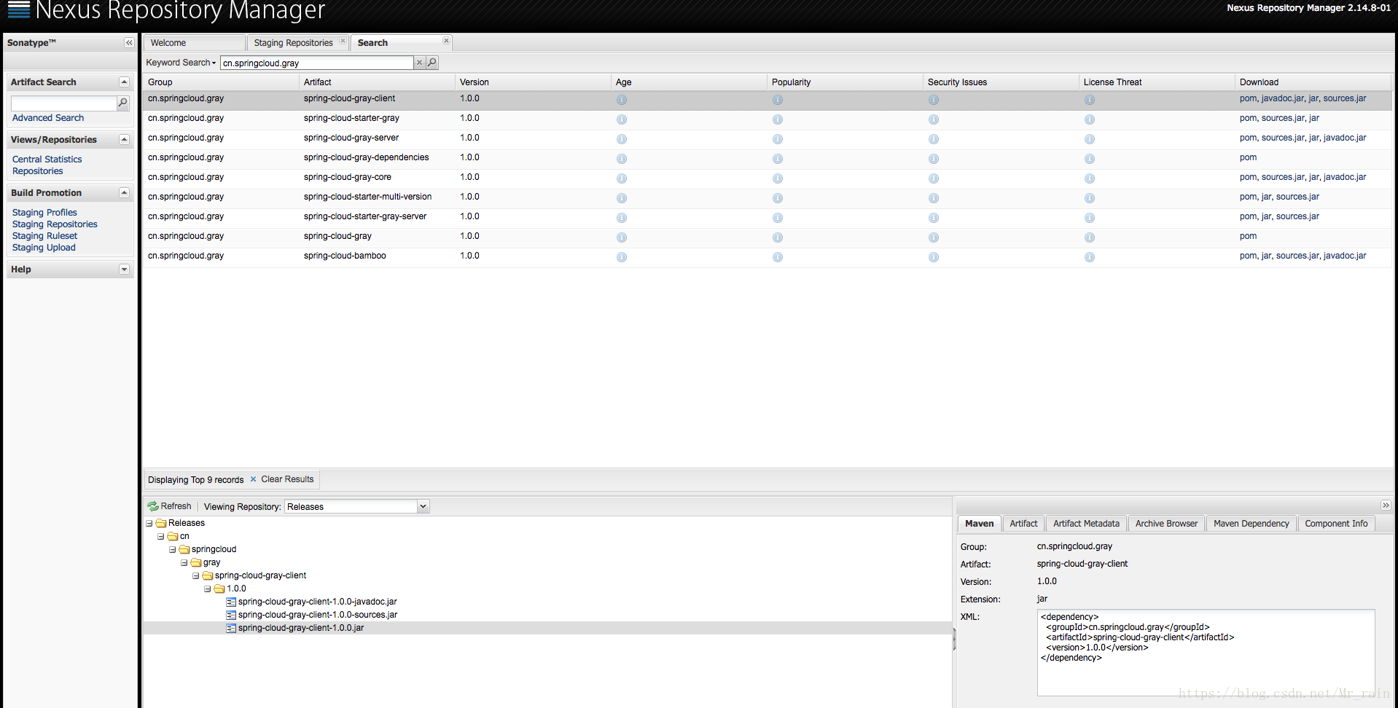Clear the keyword search field

coord(419,63)
